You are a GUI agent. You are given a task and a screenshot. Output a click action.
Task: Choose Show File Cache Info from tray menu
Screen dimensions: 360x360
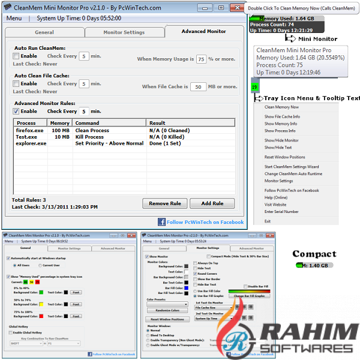282,116
